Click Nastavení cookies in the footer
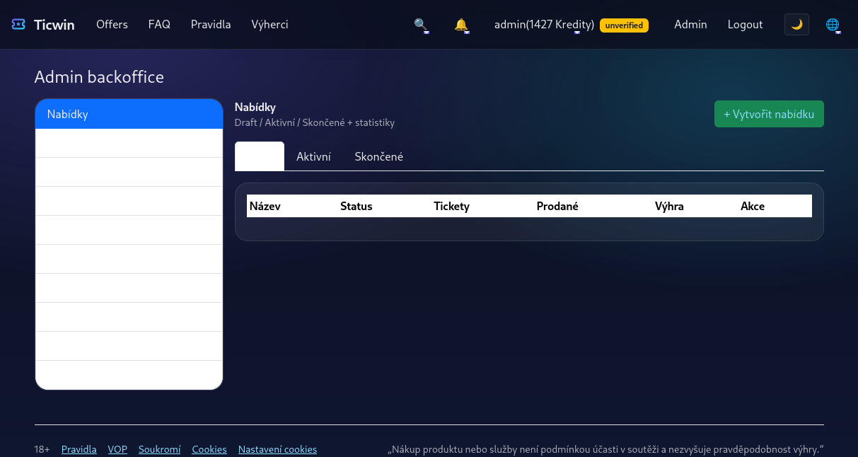858x457 pixels. tap(277, 449)
